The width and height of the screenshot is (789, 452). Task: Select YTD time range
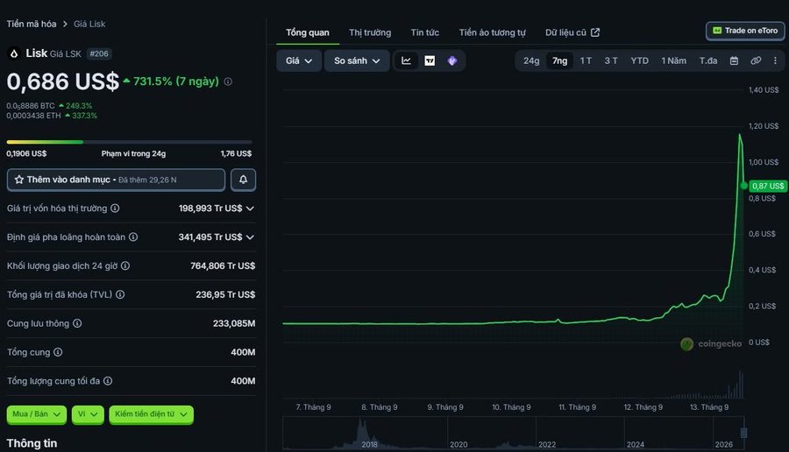pos(640,60)
